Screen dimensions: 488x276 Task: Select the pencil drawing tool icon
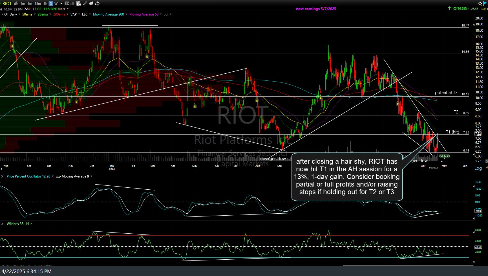pos(85,3)
